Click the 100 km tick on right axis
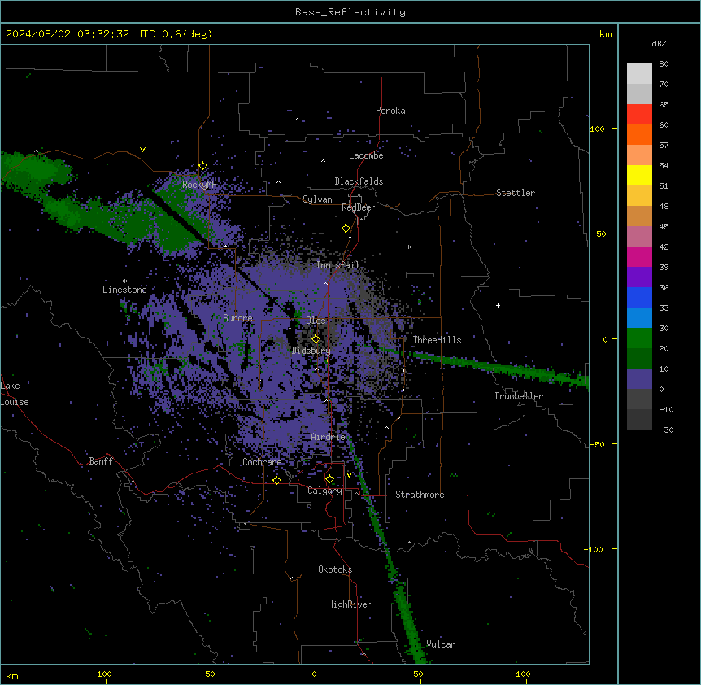This screenshot has height=685, width=701. [x=597, y=129]
